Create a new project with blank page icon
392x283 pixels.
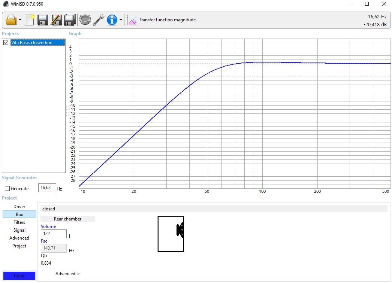30,20
